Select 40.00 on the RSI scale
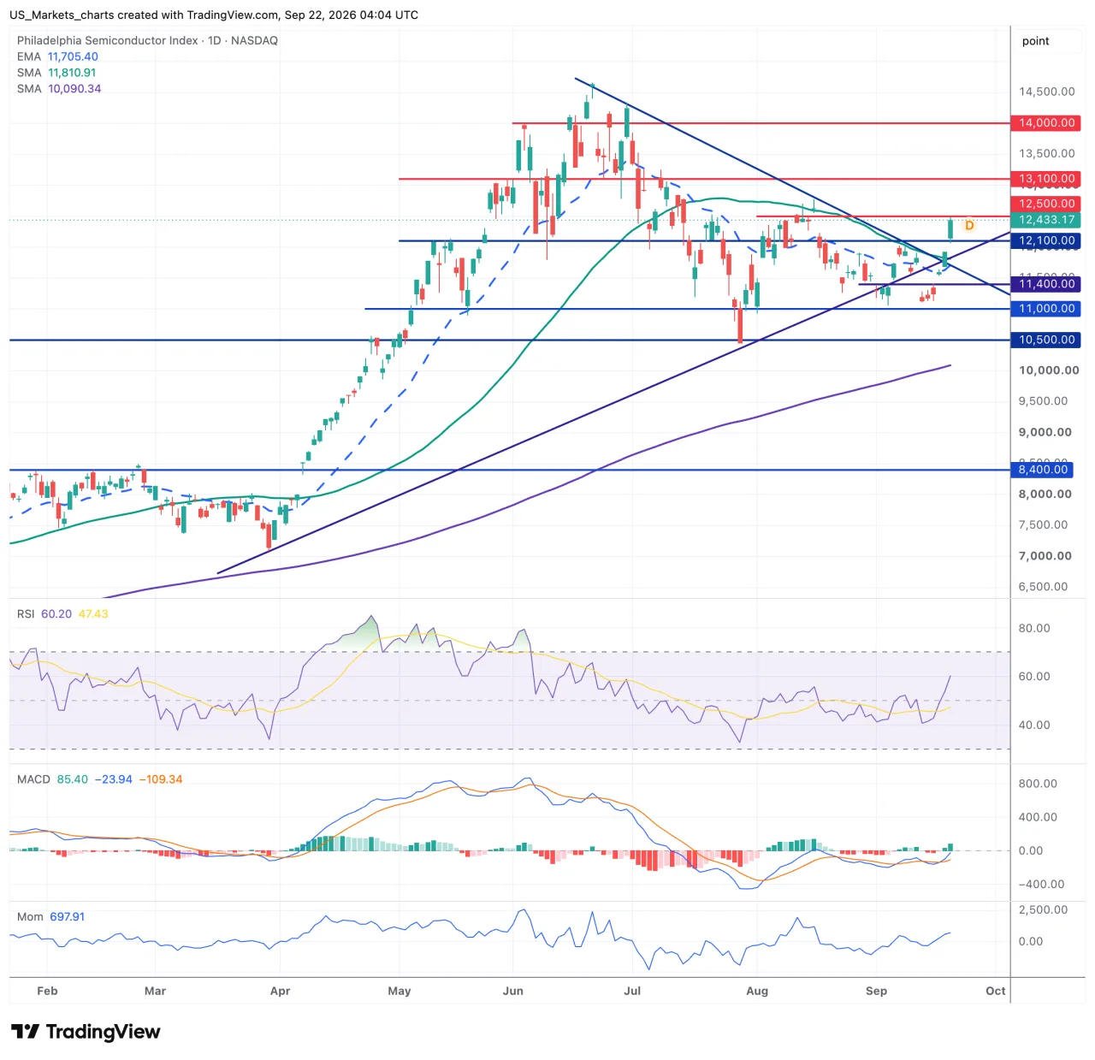Viewport: 1095px width, 1060px height. click(1034, 725)
